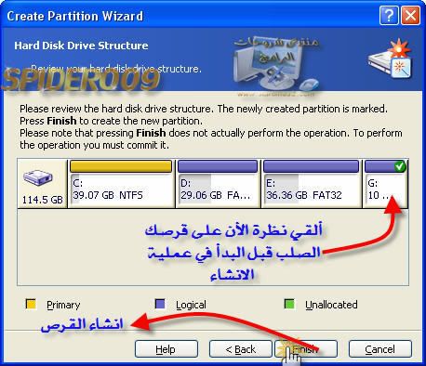Click the Unallocated legend label
The width and height of the screenshot is (426, 366).
(x=331, y=305)
